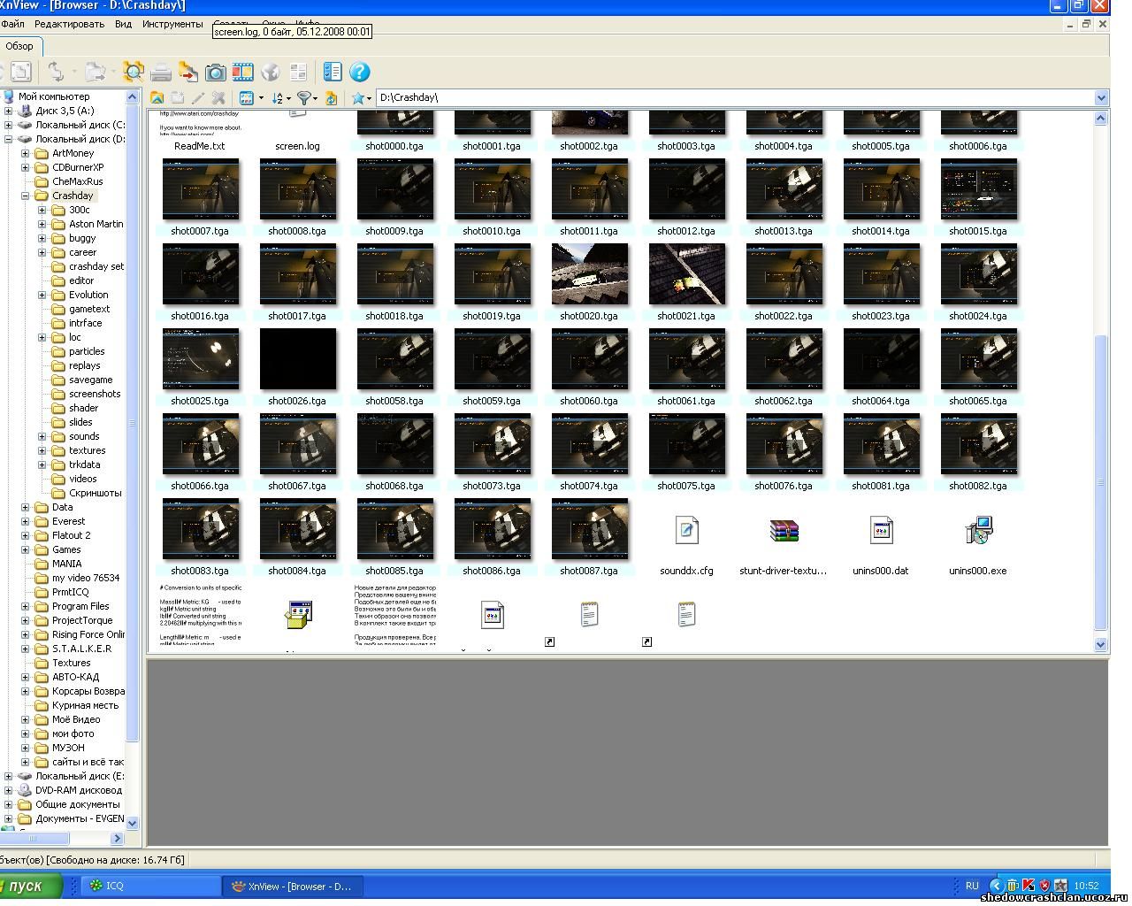Select the Flatout 2 folder in tree
The height and width of the screenshot is (906, 1132).
(71, 535)
